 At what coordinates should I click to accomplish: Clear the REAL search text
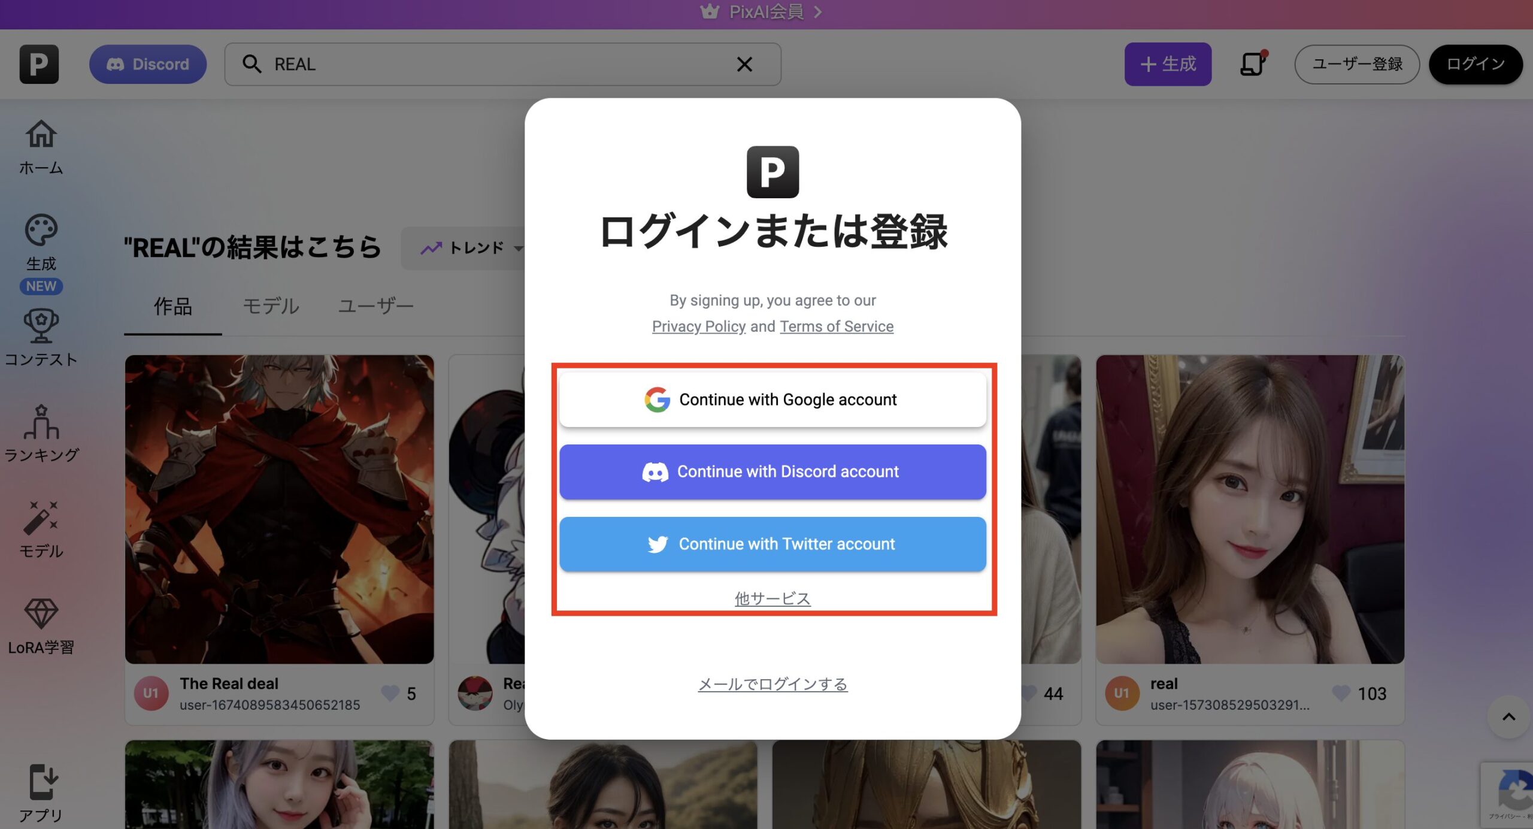pos(744,64)
